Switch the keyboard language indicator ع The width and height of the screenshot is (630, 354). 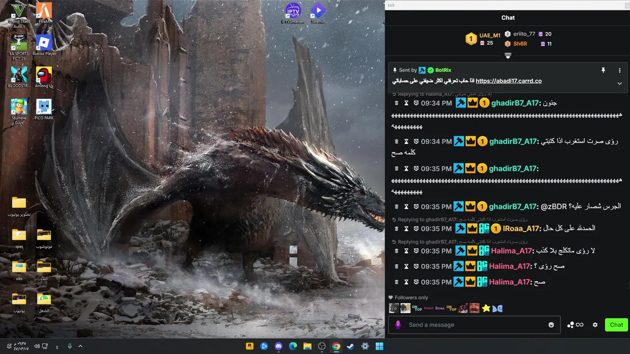point(57,346)
